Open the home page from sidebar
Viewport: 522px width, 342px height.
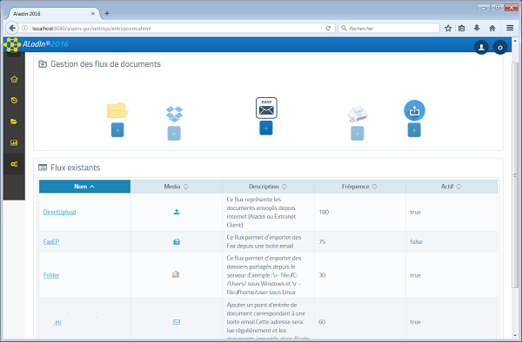pos(14,79)
